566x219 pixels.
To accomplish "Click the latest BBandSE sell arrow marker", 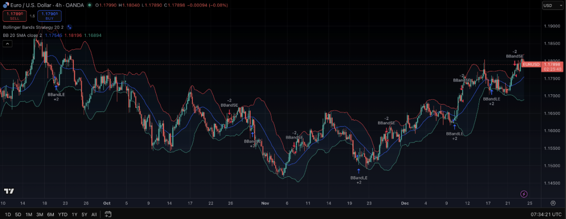I will click(x=515, y=64).
